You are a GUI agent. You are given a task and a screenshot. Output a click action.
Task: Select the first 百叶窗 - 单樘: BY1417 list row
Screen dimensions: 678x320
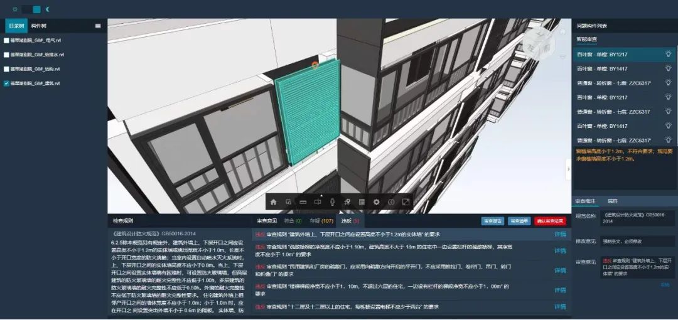pos(625,69)
